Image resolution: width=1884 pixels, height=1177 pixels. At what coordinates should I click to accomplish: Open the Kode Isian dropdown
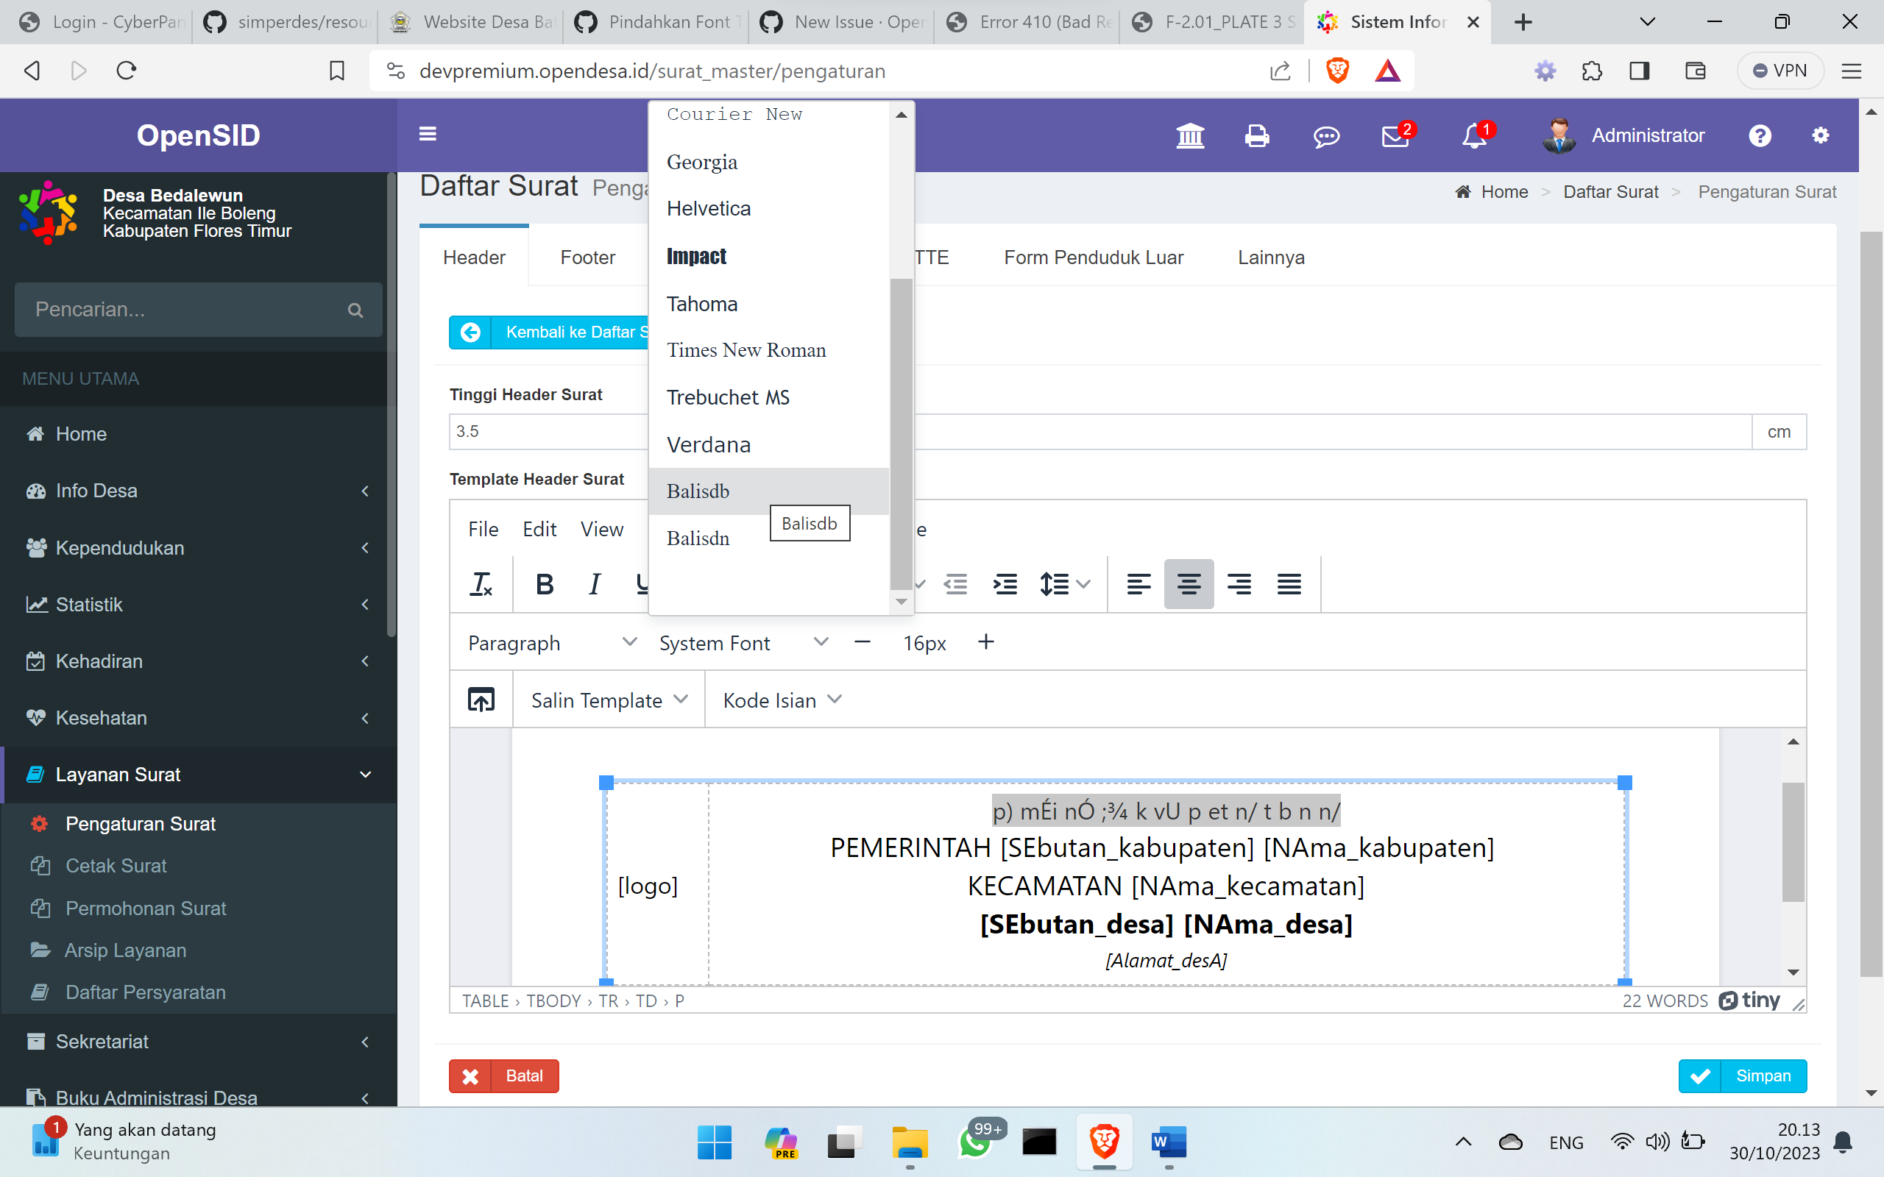point(781,699)
